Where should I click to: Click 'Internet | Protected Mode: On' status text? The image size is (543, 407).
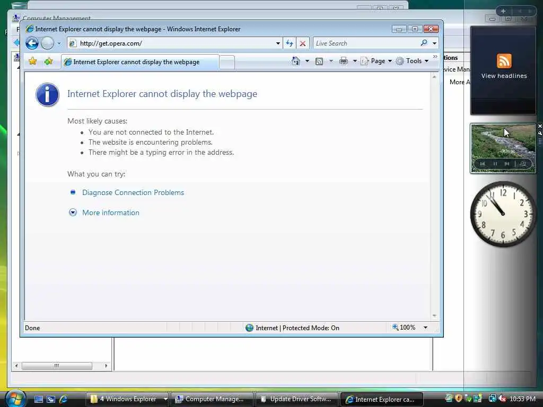tap(297, 328)
